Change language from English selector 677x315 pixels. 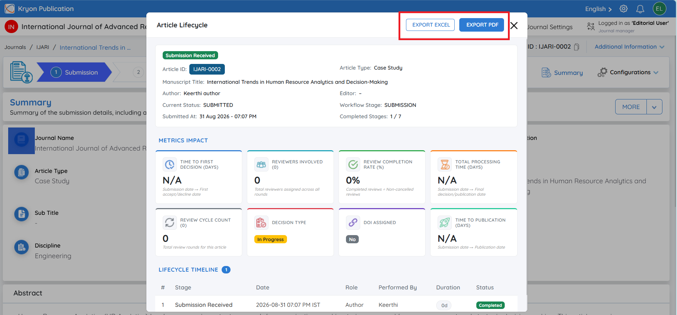coord(599,9)
